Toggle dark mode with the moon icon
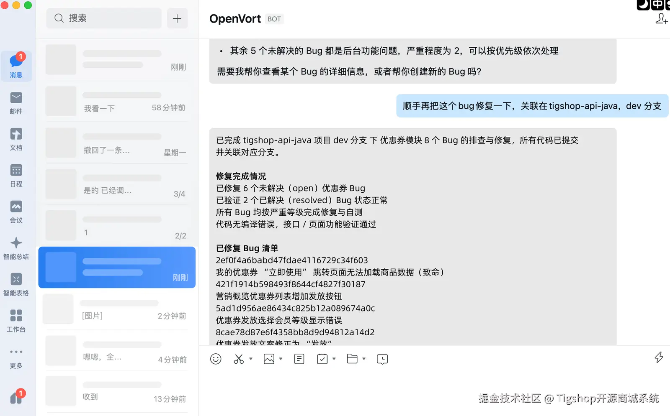The height and width of the screenshot is (416, 670). [x=644, y=5]
